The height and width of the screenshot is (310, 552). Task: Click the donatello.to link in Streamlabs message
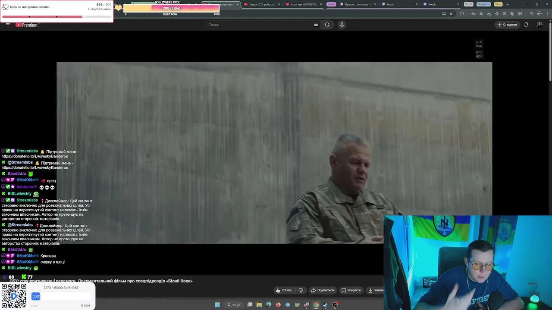tap(34, 156)
